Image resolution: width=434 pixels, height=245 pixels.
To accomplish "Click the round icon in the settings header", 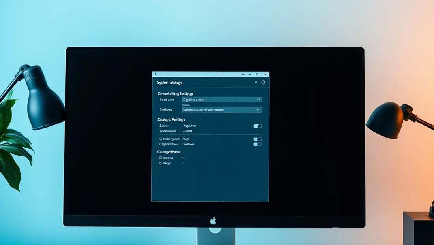I will [263, 82].
